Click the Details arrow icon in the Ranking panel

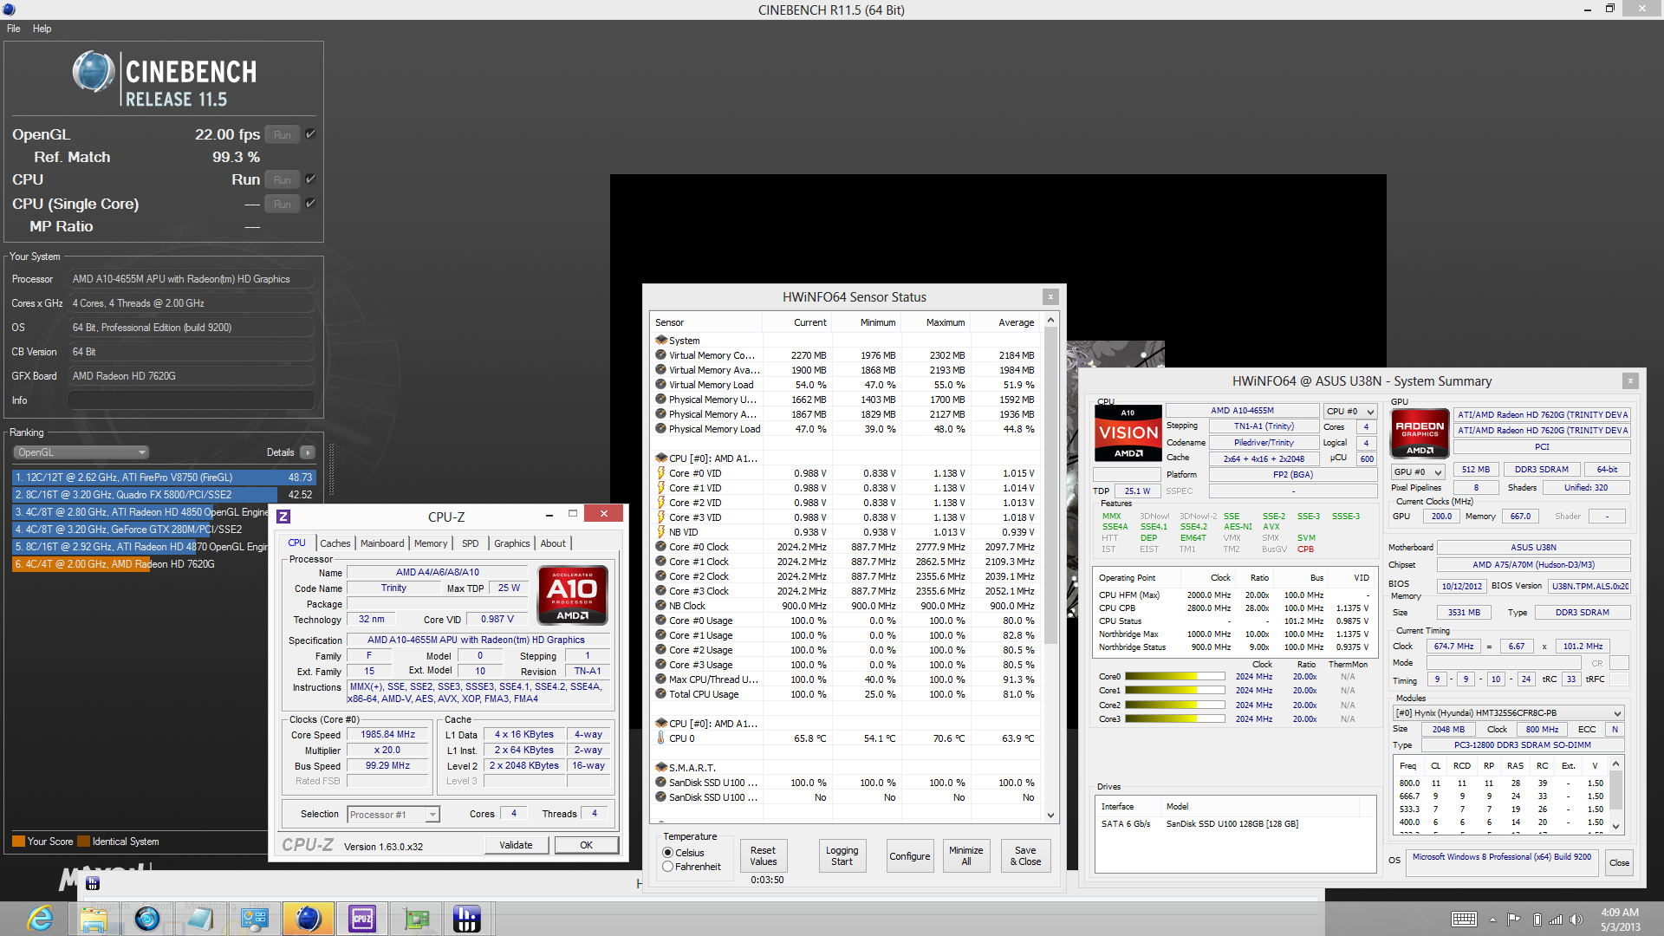307,452
